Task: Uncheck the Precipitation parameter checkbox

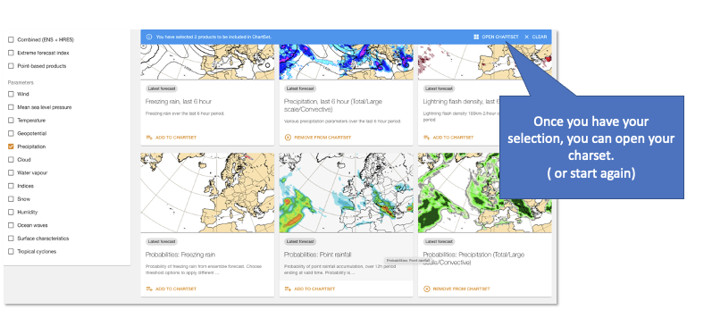Action: click(11, 147)
